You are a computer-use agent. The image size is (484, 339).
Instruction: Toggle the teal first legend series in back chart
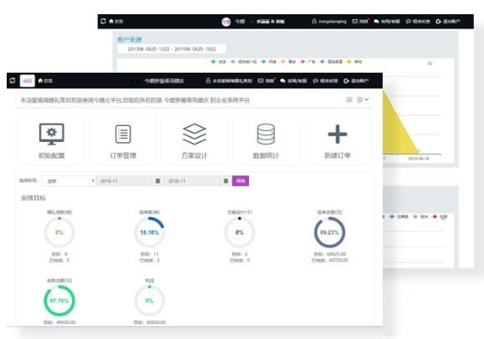pyautogui.click(x=218, y=62)
